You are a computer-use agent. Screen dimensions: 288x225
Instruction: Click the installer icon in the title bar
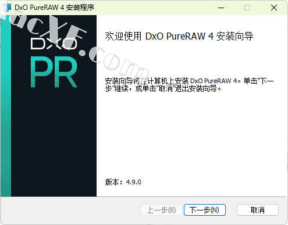(8, 8)
